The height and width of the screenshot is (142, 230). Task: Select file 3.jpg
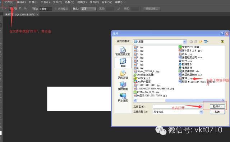[139, 51]
